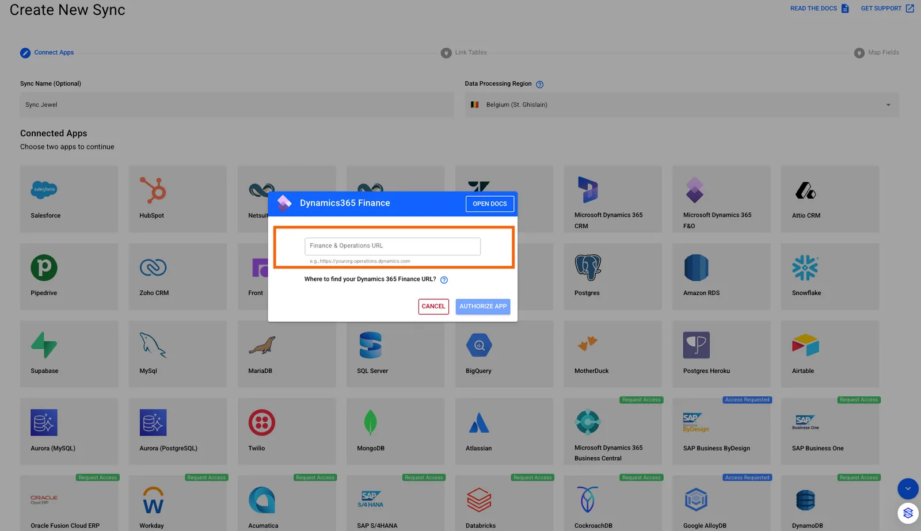
Task: Click the Data Processing Region help icon
Action: pyautogui.click(x=540, y=85)
